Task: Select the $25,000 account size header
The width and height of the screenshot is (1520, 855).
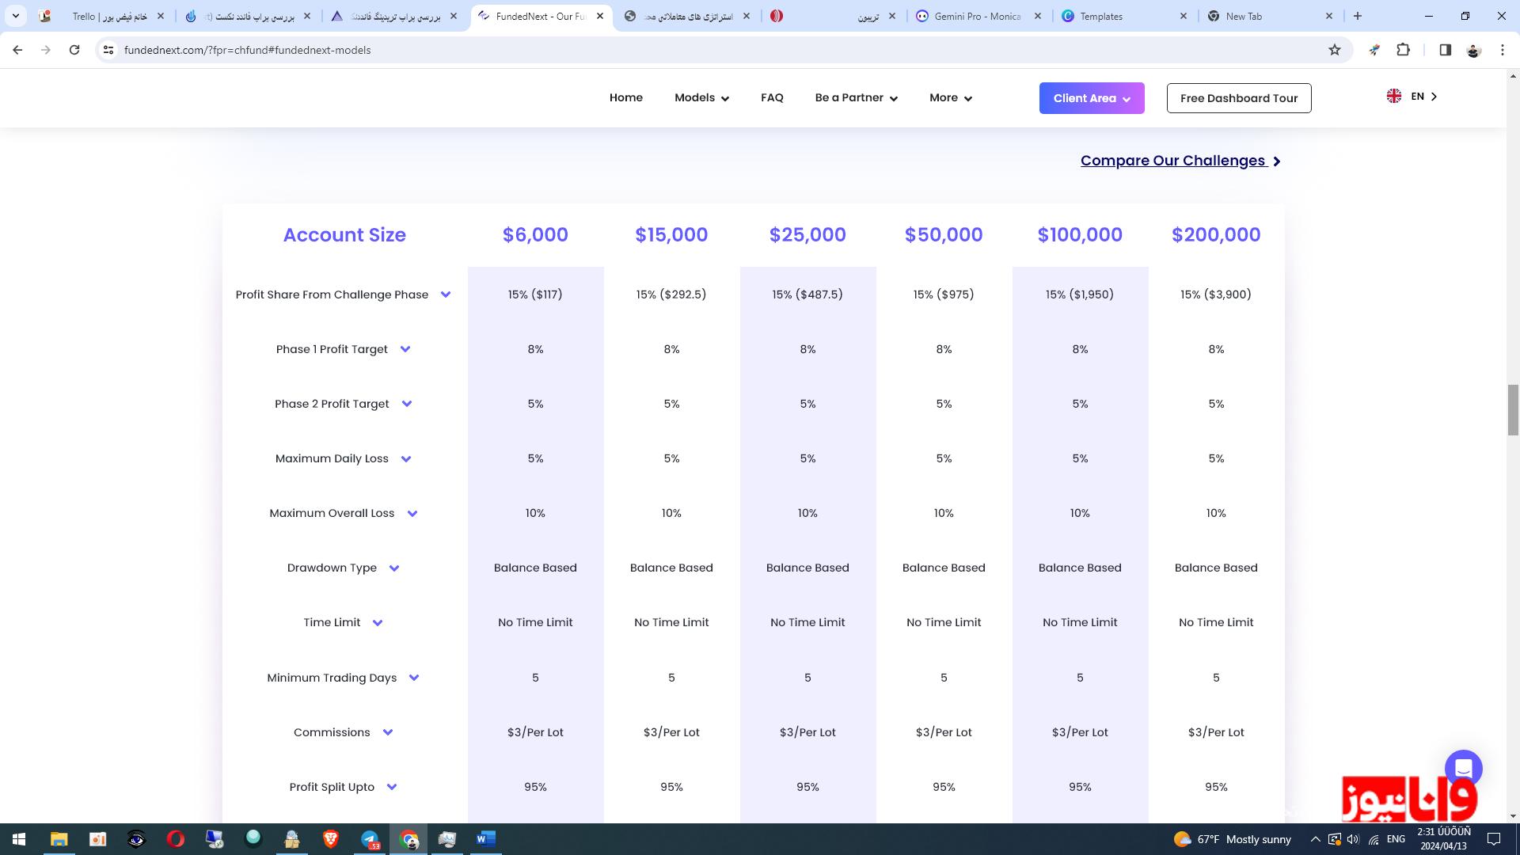Action: pyautogui.click(x=807, y=235)
